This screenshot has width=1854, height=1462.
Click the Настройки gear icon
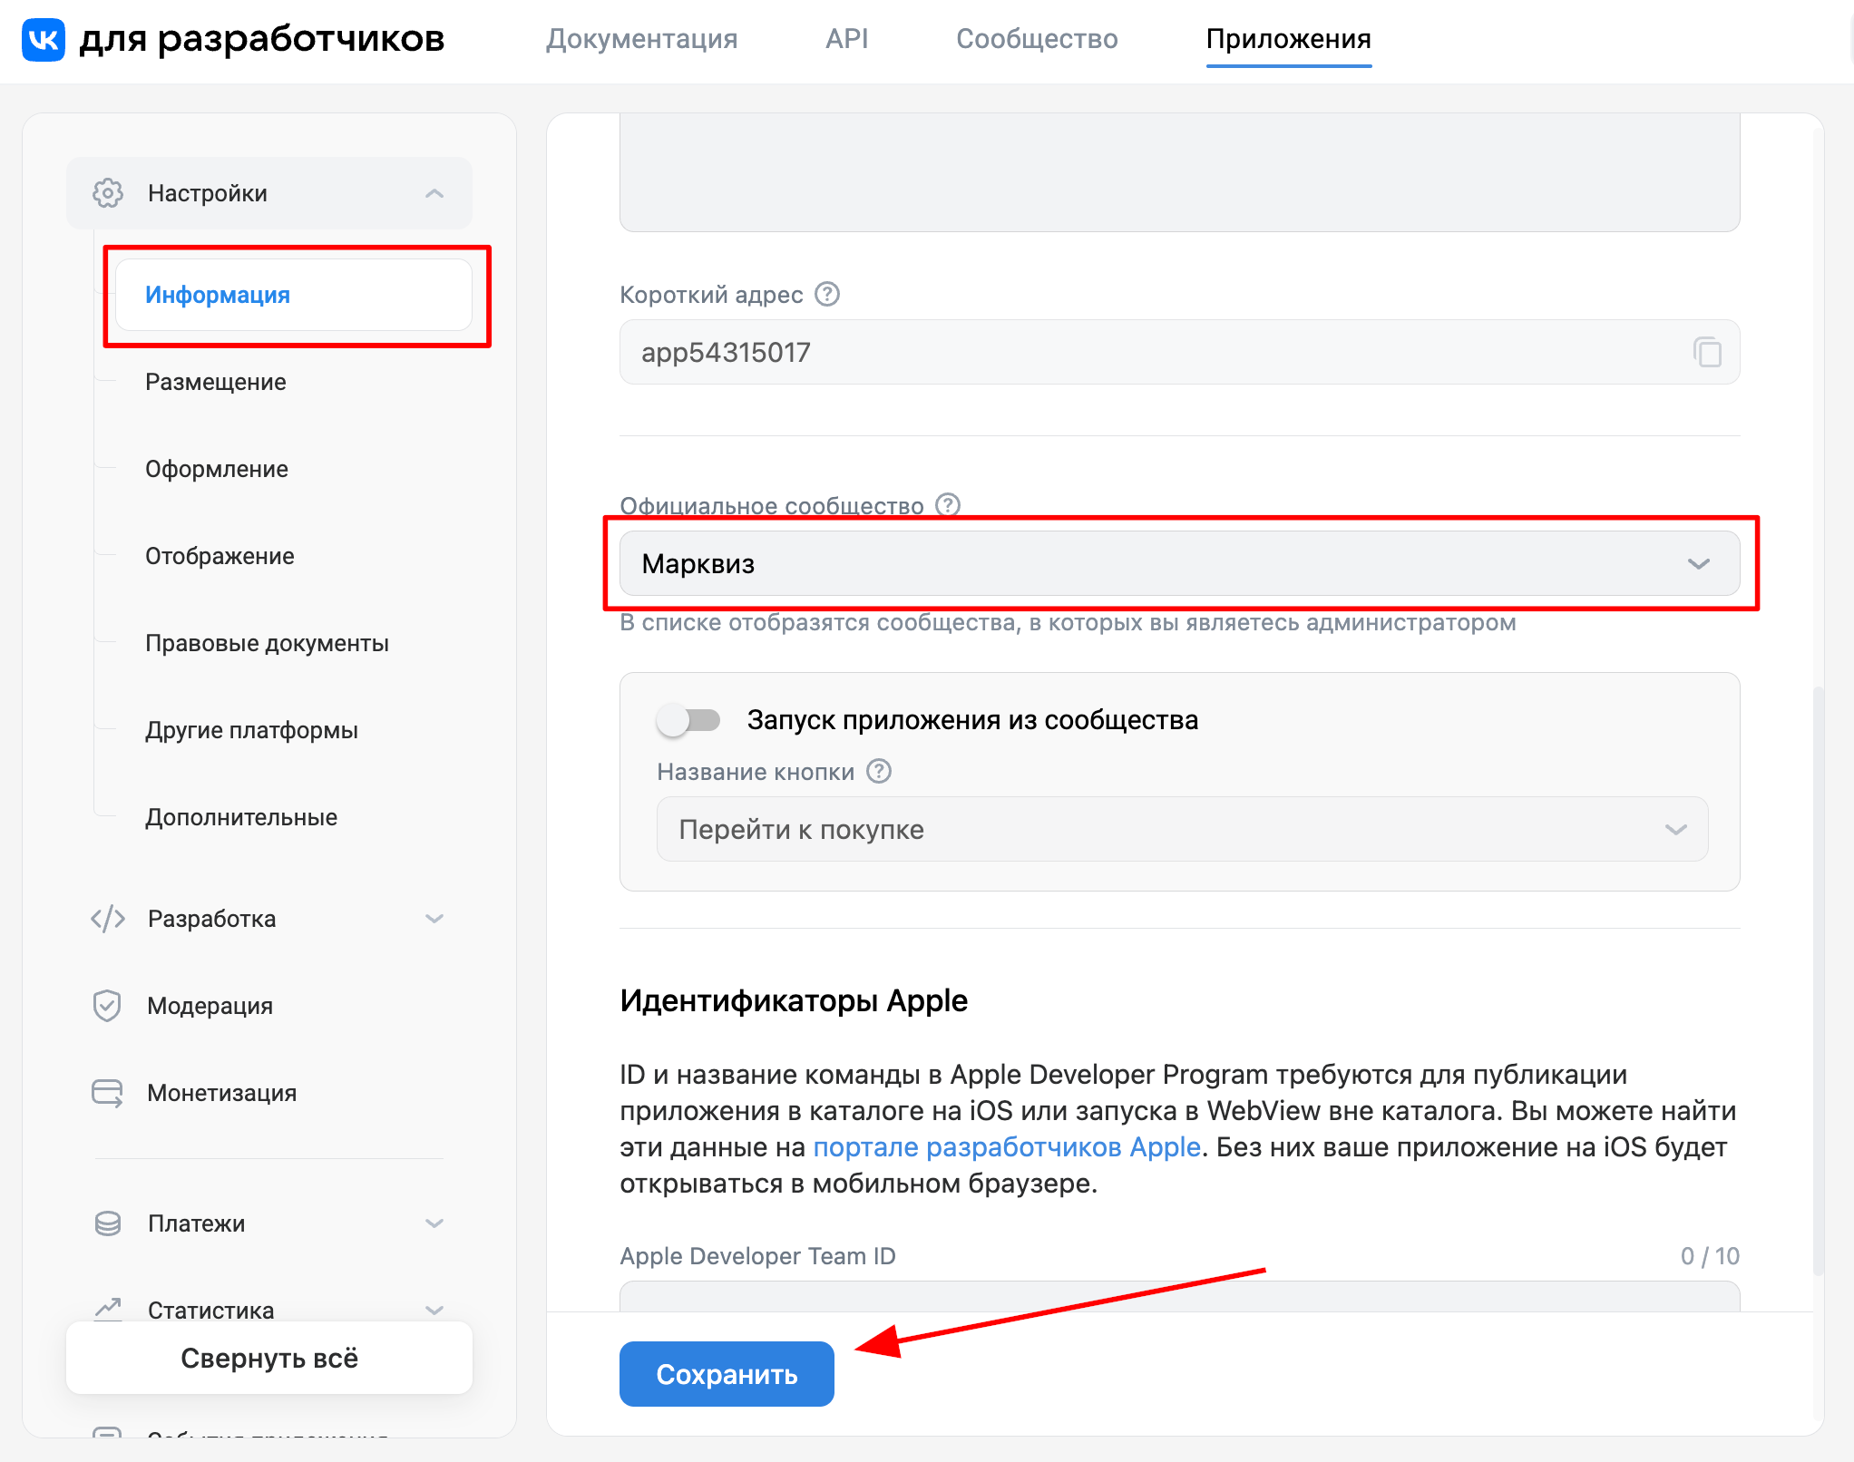pos(108,193)
